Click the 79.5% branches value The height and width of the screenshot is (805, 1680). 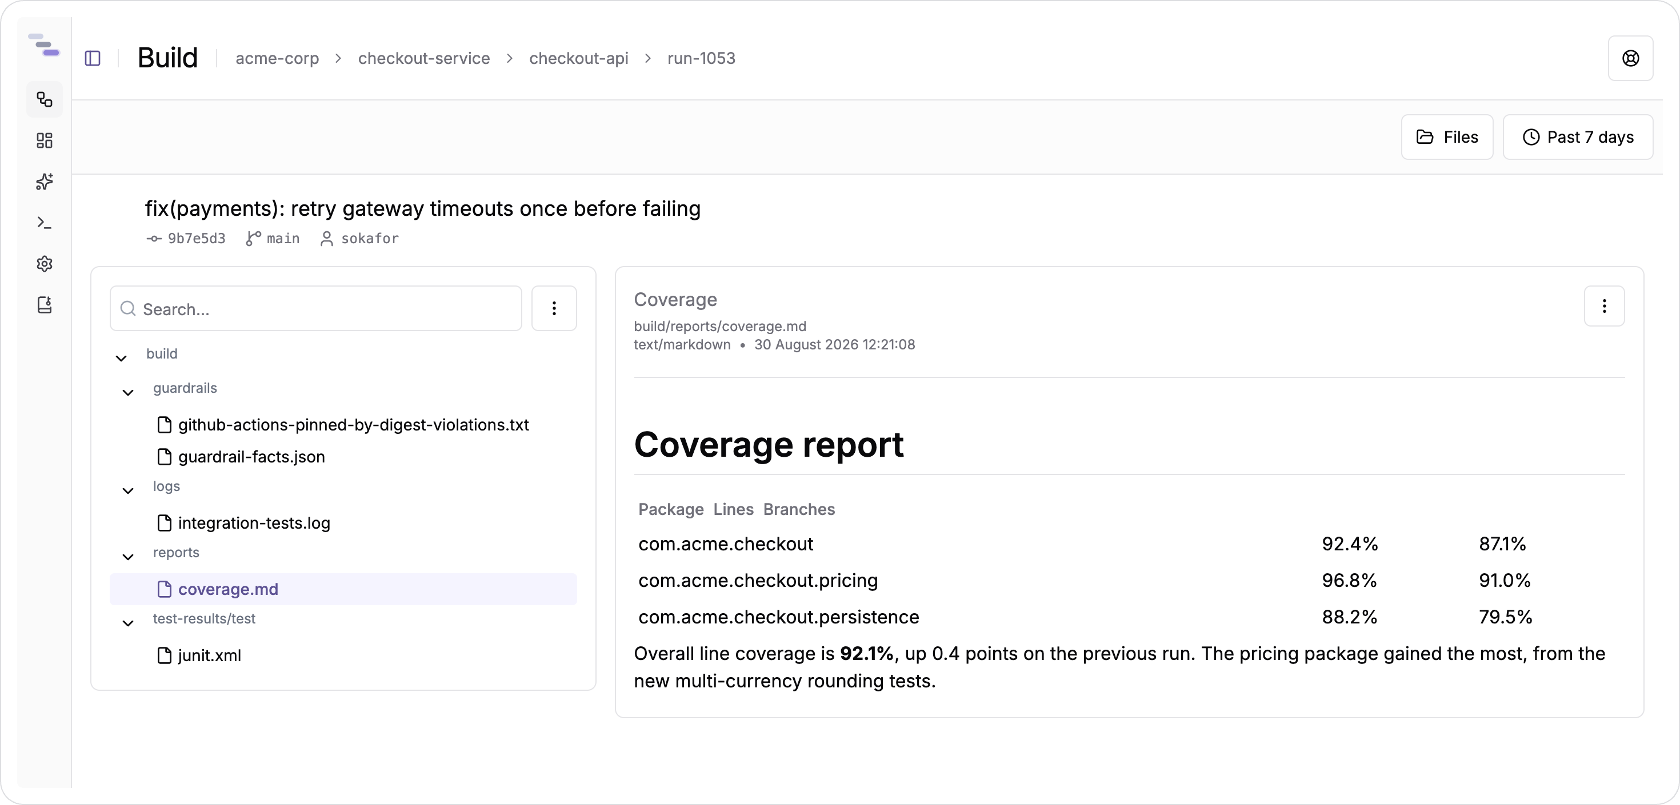click(x=1505, y=617)
